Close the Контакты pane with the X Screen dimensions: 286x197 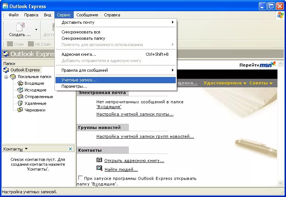tap(70, 149)
